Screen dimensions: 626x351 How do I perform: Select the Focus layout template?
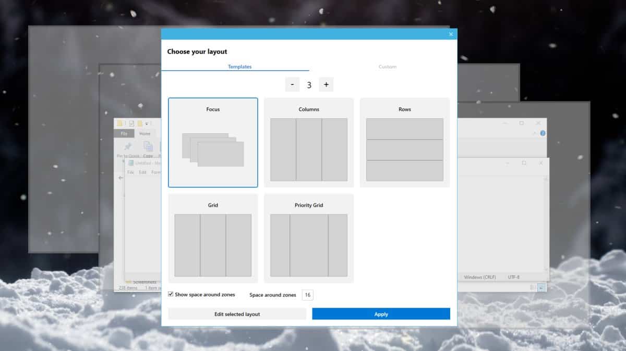pyautogui.click(x=212, y=142)
